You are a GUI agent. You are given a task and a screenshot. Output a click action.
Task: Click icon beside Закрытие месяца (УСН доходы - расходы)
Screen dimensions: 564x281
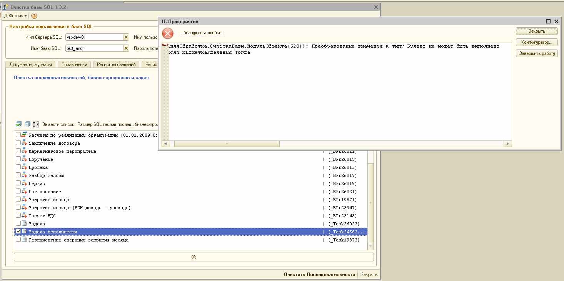coord(25,207)
